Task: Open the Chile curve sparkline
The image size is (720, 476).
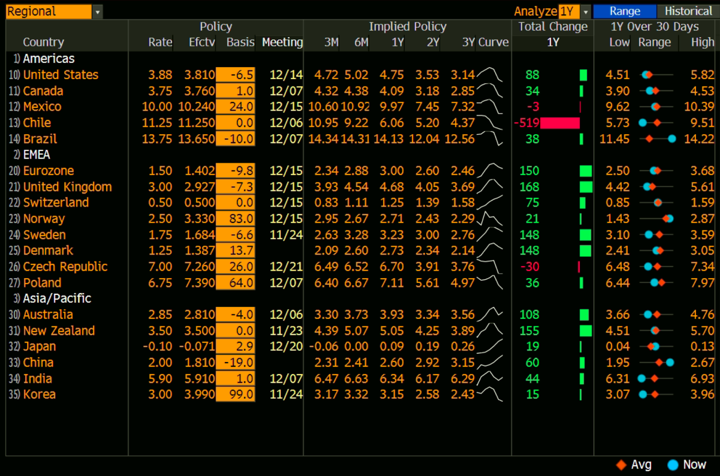Action: (x=490, y=122)
